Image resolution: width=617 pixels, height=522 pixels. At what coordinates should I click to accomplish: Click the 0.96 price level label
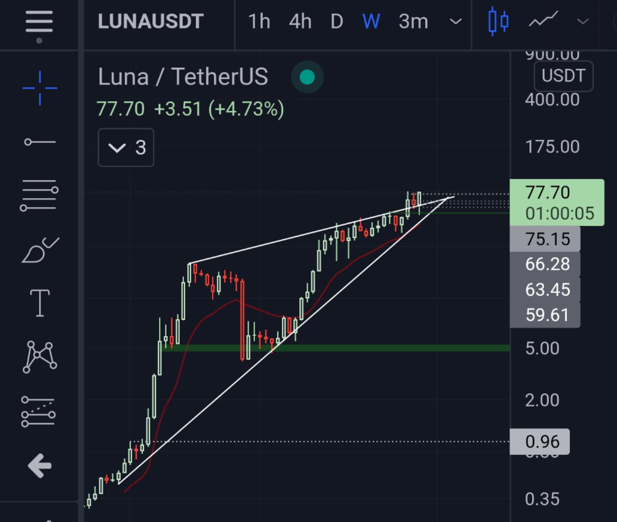click(x=540, y=442)
